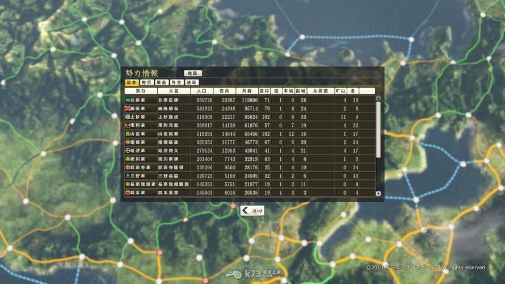Image resolution: width=505 pixels, height=284 pixels.
Task: Click the 龍造寺家 clan crest icon
Action: [x=128, y=168]
